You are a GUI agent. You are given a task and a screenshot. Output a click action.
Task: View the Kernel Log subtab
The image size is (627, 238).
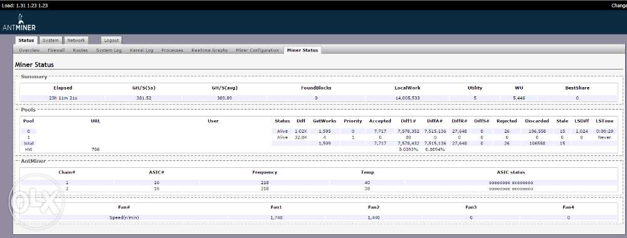tap(142, 50)
